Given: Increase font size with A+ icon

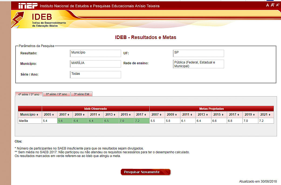Looking at the screenshot, I should tap(273, 5).
